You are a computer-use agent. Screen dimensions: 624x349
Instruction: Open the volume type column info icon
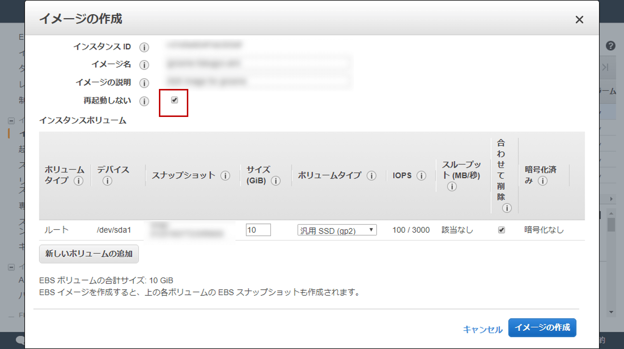coord(371,176)
